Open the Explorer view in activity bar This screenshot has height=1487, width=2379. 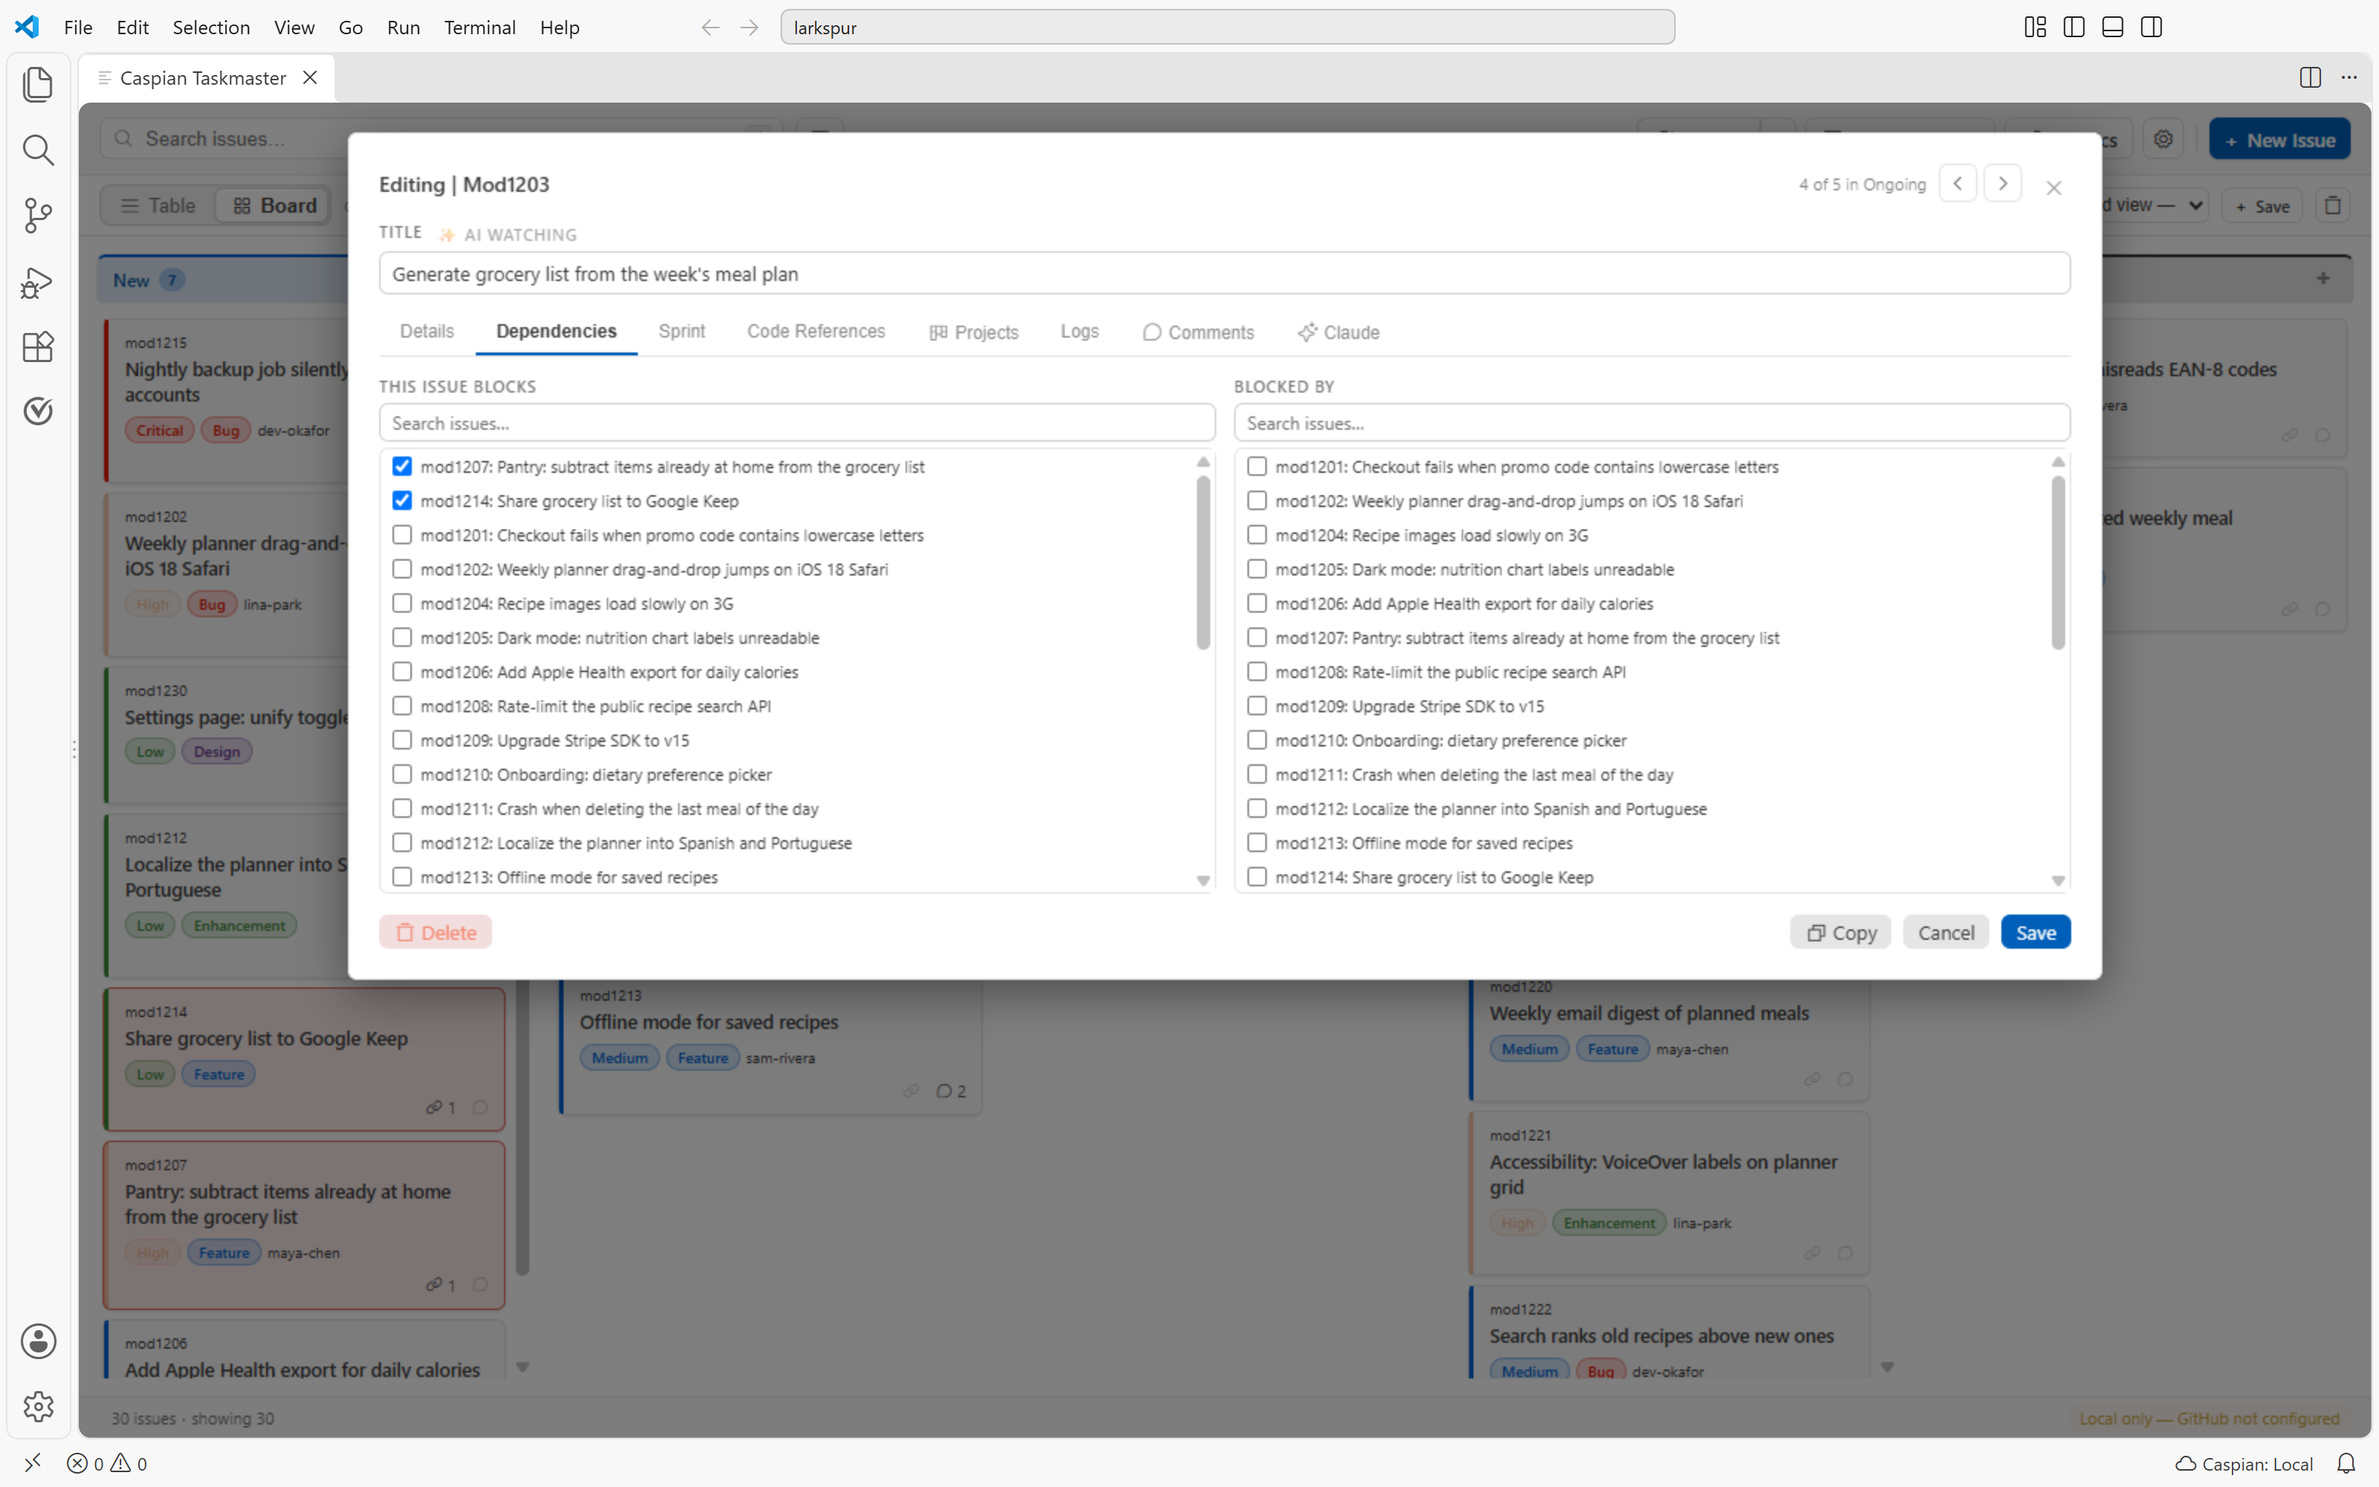[37, 85]
